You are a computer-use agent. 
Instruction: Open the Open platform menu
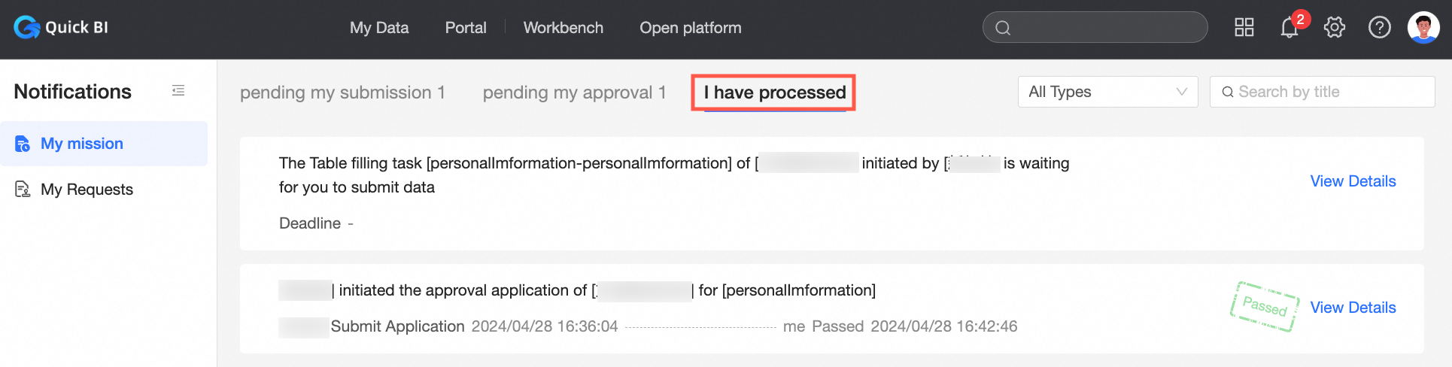691,28
